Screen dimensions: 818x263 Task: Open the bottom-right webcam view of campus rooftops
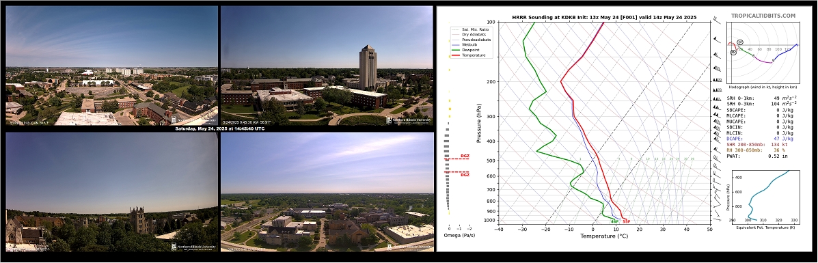(327, 191)
